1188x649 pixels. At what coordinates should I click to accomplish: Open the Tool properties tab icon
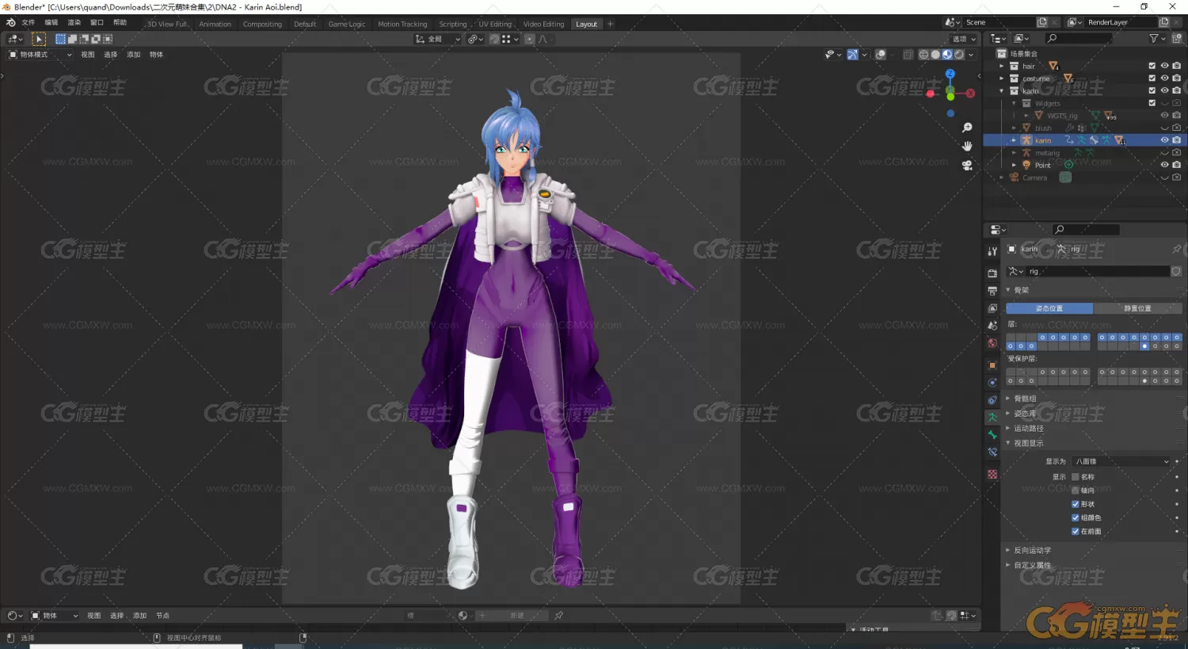[x=992, y=251]
